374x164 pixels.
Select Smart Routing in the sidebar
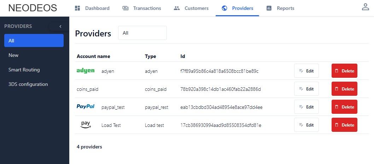tap(24, 70)
